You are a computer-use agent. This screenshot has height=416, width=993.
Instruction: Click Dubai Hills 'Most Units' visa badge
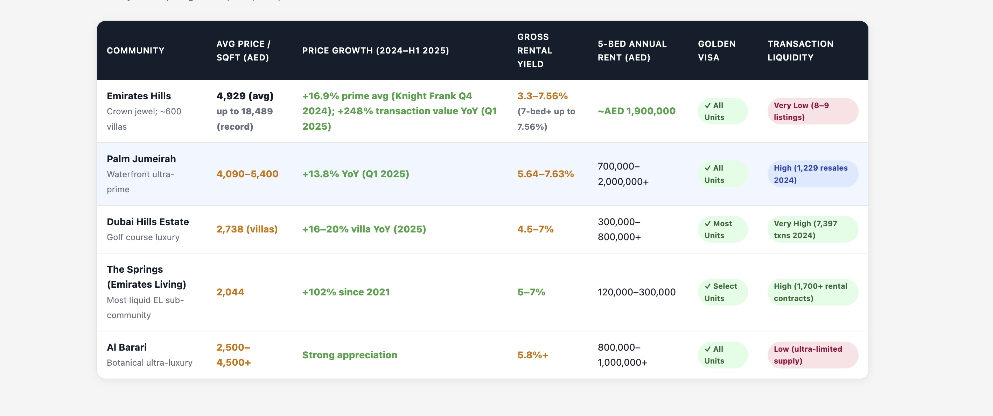722,229
